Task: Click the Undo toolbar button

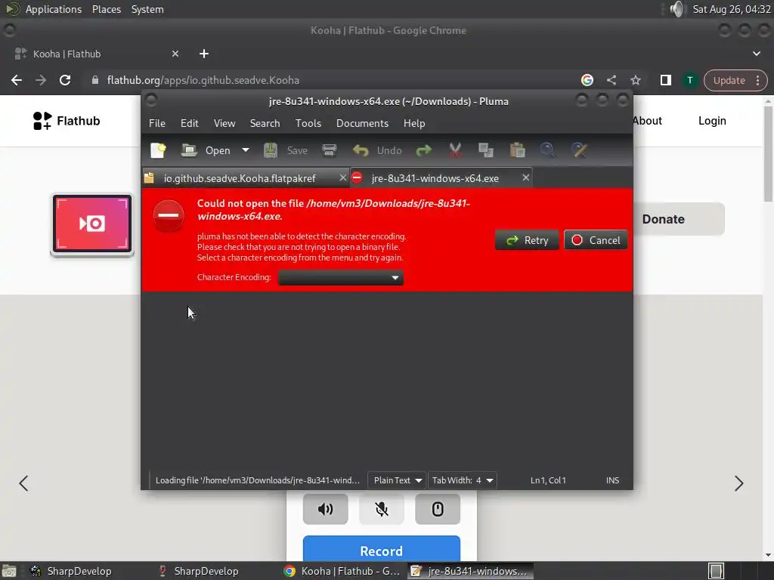Action: coord(378,150)
